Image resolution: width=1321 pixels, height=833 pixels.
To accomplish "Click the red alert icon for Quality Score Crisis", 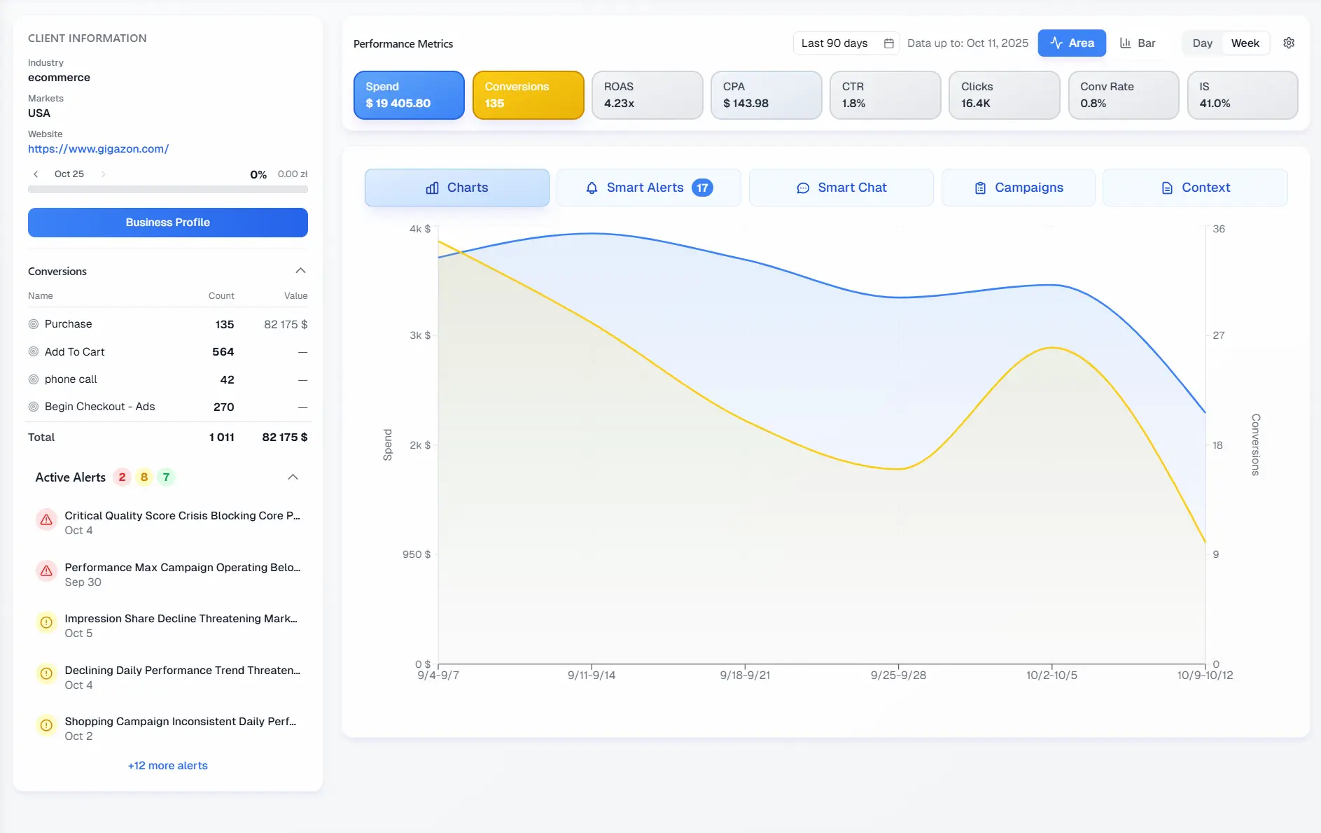I will [46, 519].
